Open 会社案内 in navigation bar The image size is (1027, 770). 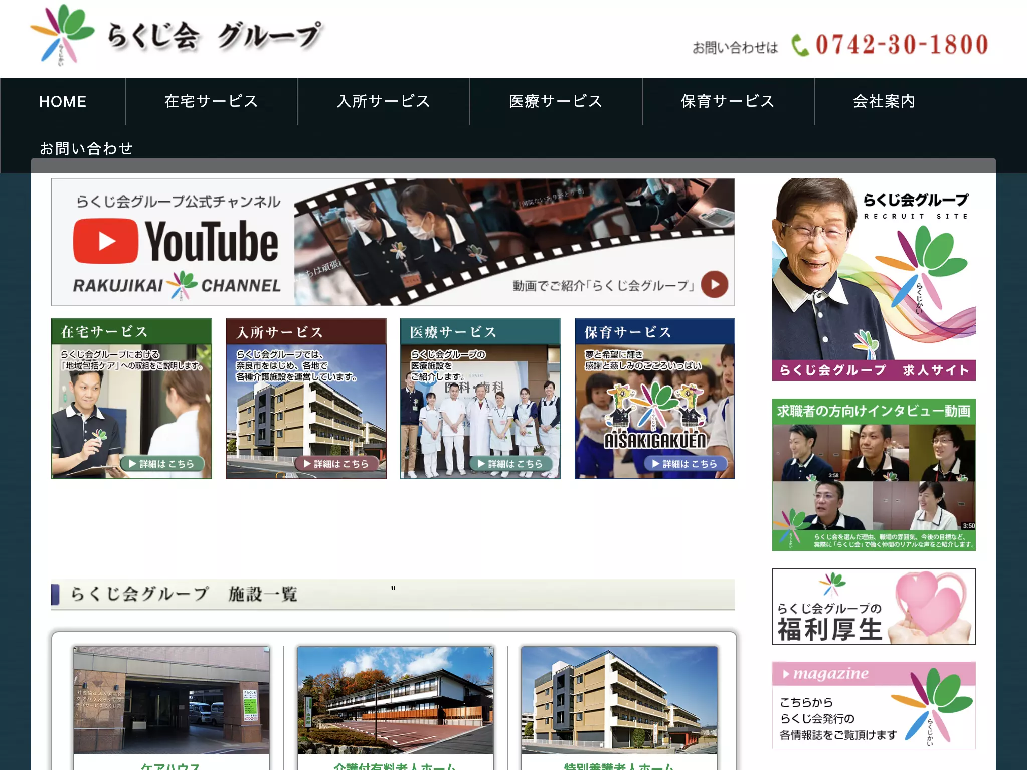pyautogui.click(x=884, y=101)
